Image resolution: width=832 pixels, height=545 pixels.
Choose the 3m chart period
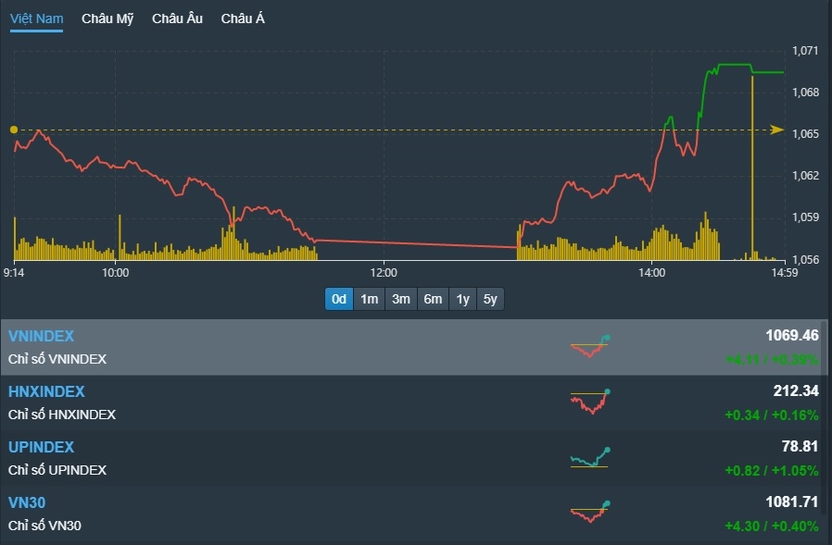pos(401,299)
